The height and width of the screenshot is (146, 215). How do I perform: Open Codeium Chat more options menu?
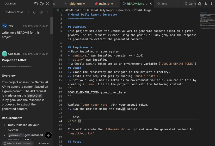point(47,12)
